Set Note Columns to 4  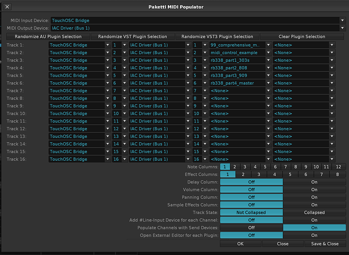tap(255, 167)
